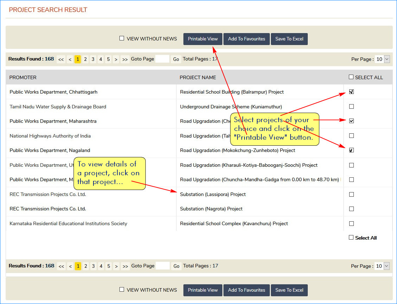The width and height of the screenshot is (397, 304).
Task: Click top next page > arrow
Action: click(x=116, y=59)
